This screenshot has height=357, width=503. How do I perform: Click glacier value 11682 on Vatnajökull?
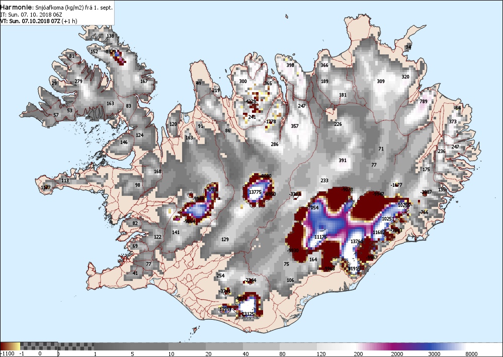[x=379, y=233]
